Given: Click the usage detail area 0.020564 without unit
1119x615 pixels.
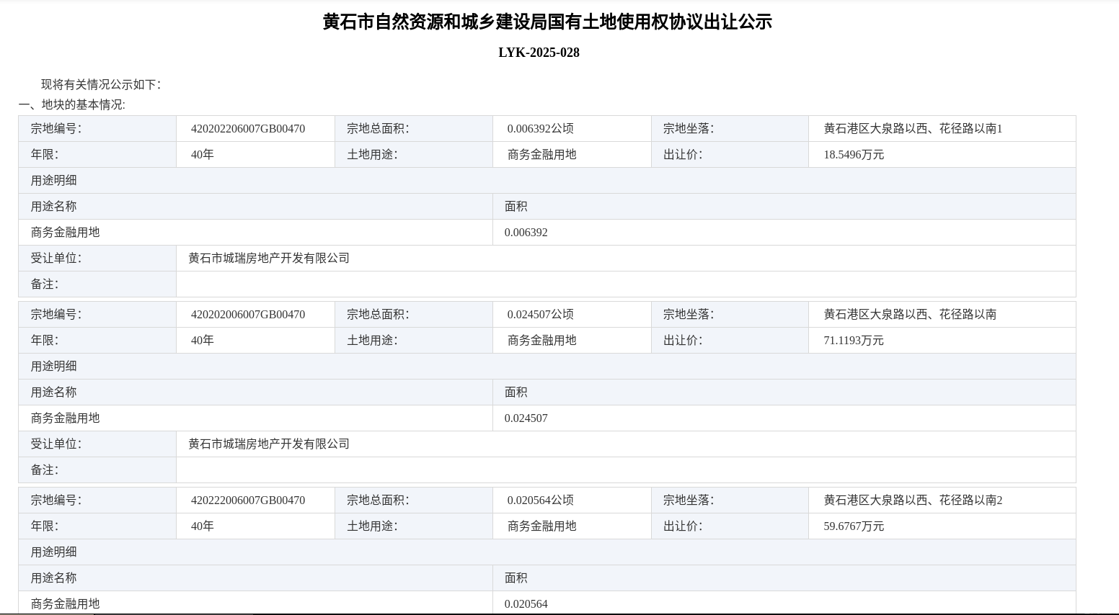Looking at the screenshot, I should [526, 604].
